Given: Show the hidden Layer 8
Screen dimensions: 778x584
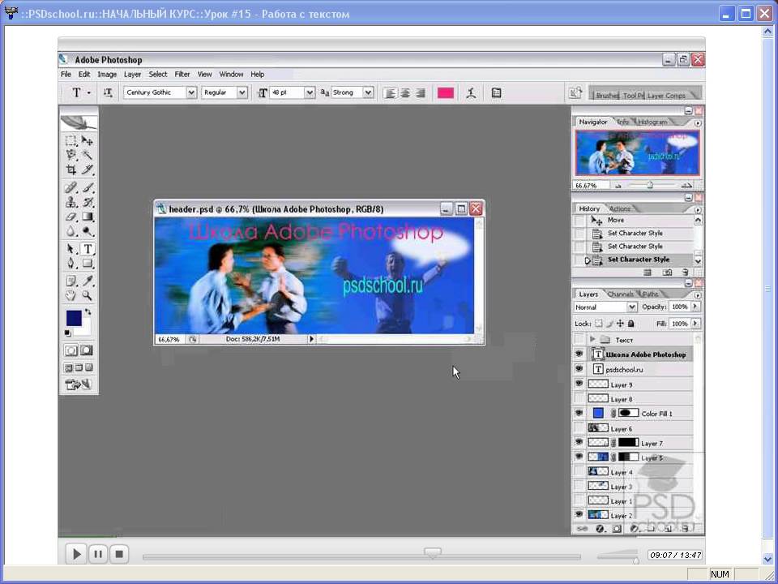Looking at the screenshot, I should pos(579,398).
